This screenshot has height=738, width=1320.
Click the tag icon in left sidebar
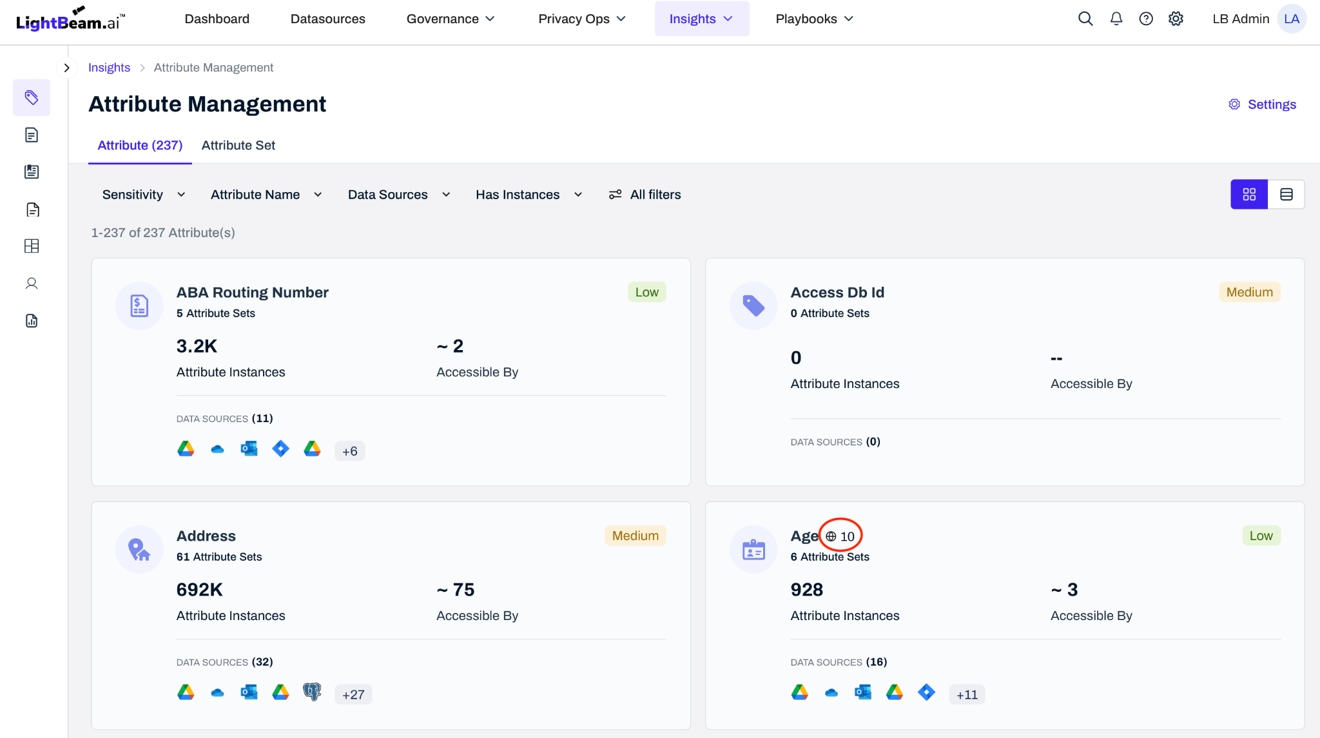tap(32, 97)
